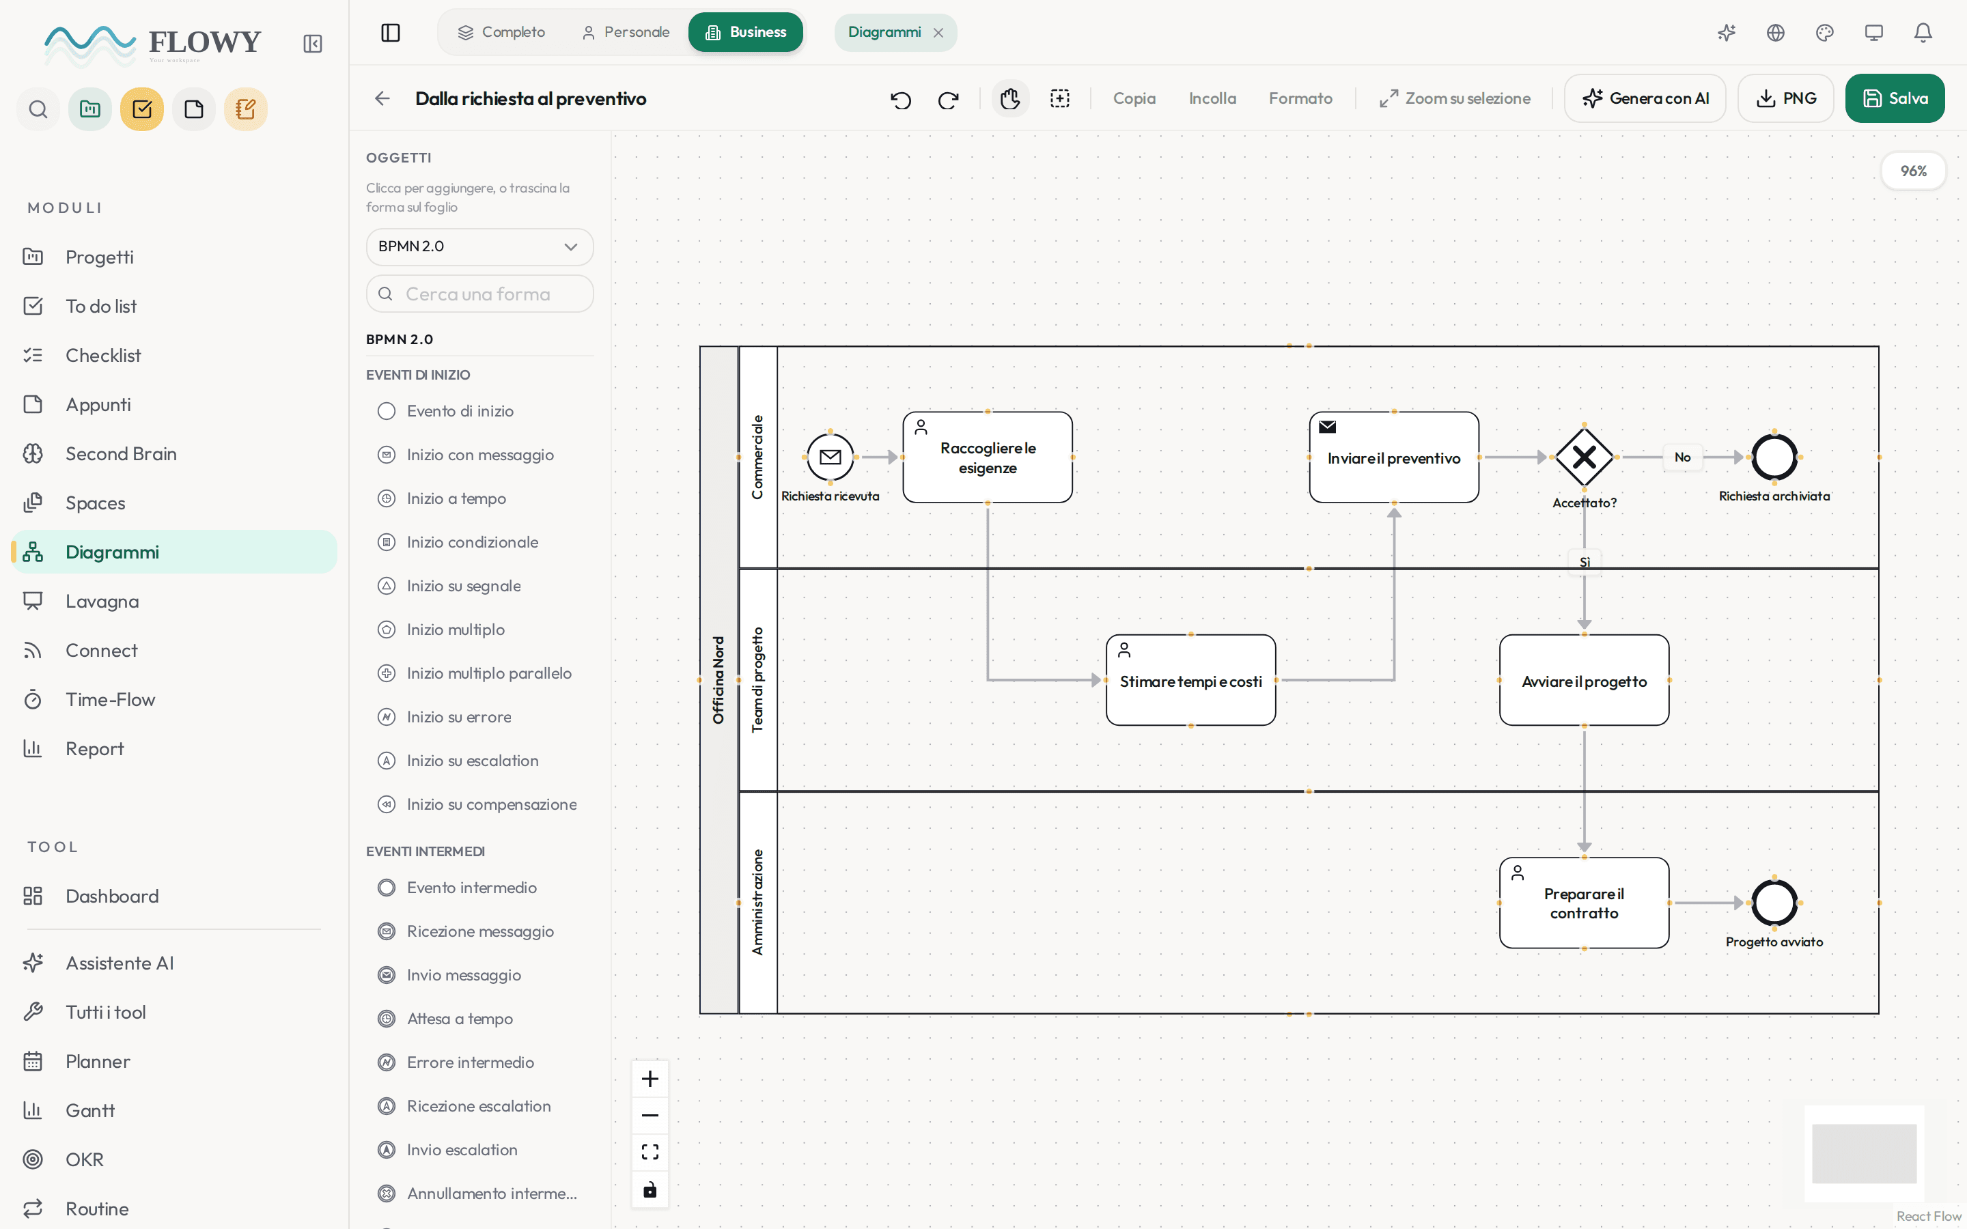Open the search icon in sidebar
Viewport: 1967px width, 1229px height.
click(38, 109)
